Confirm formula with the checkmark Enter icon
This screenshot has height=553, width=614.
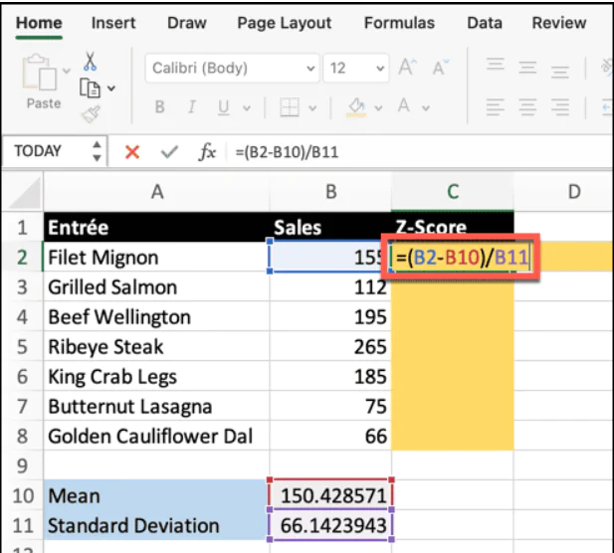(x=169, y=152)
